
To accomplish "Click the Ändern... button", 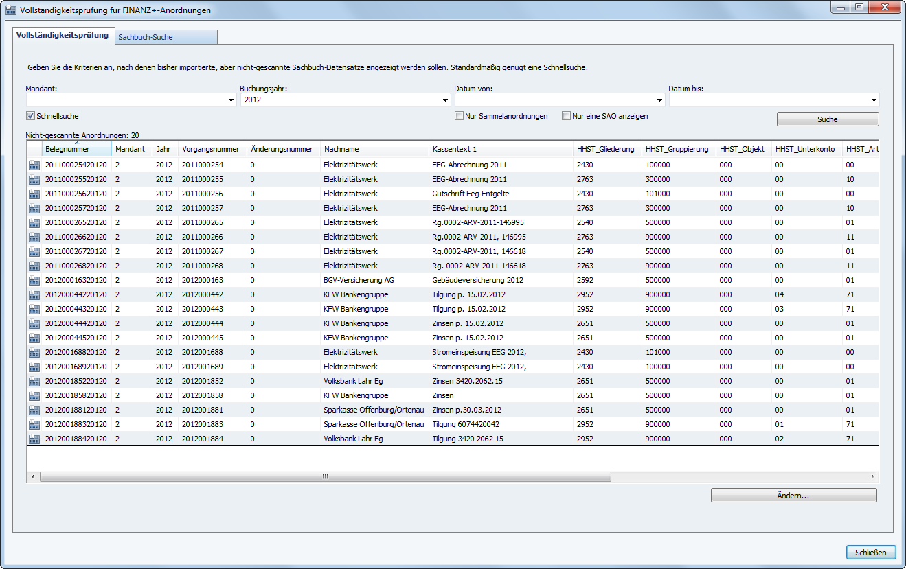I will (x=793, y=496).
